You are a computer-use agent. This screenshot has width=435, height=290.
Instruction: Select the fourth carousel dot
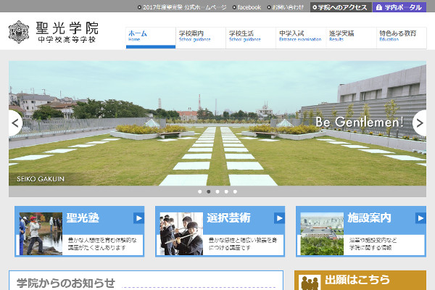point(226,191)
